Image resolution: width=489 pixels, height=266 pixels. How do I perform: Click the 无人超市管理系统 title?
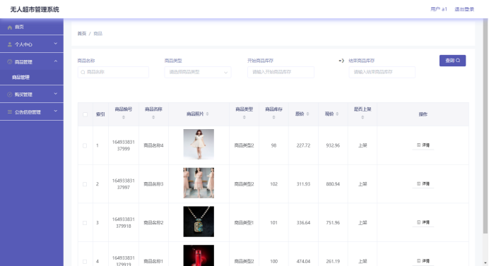pyautogui.click(x=35, y=9)
